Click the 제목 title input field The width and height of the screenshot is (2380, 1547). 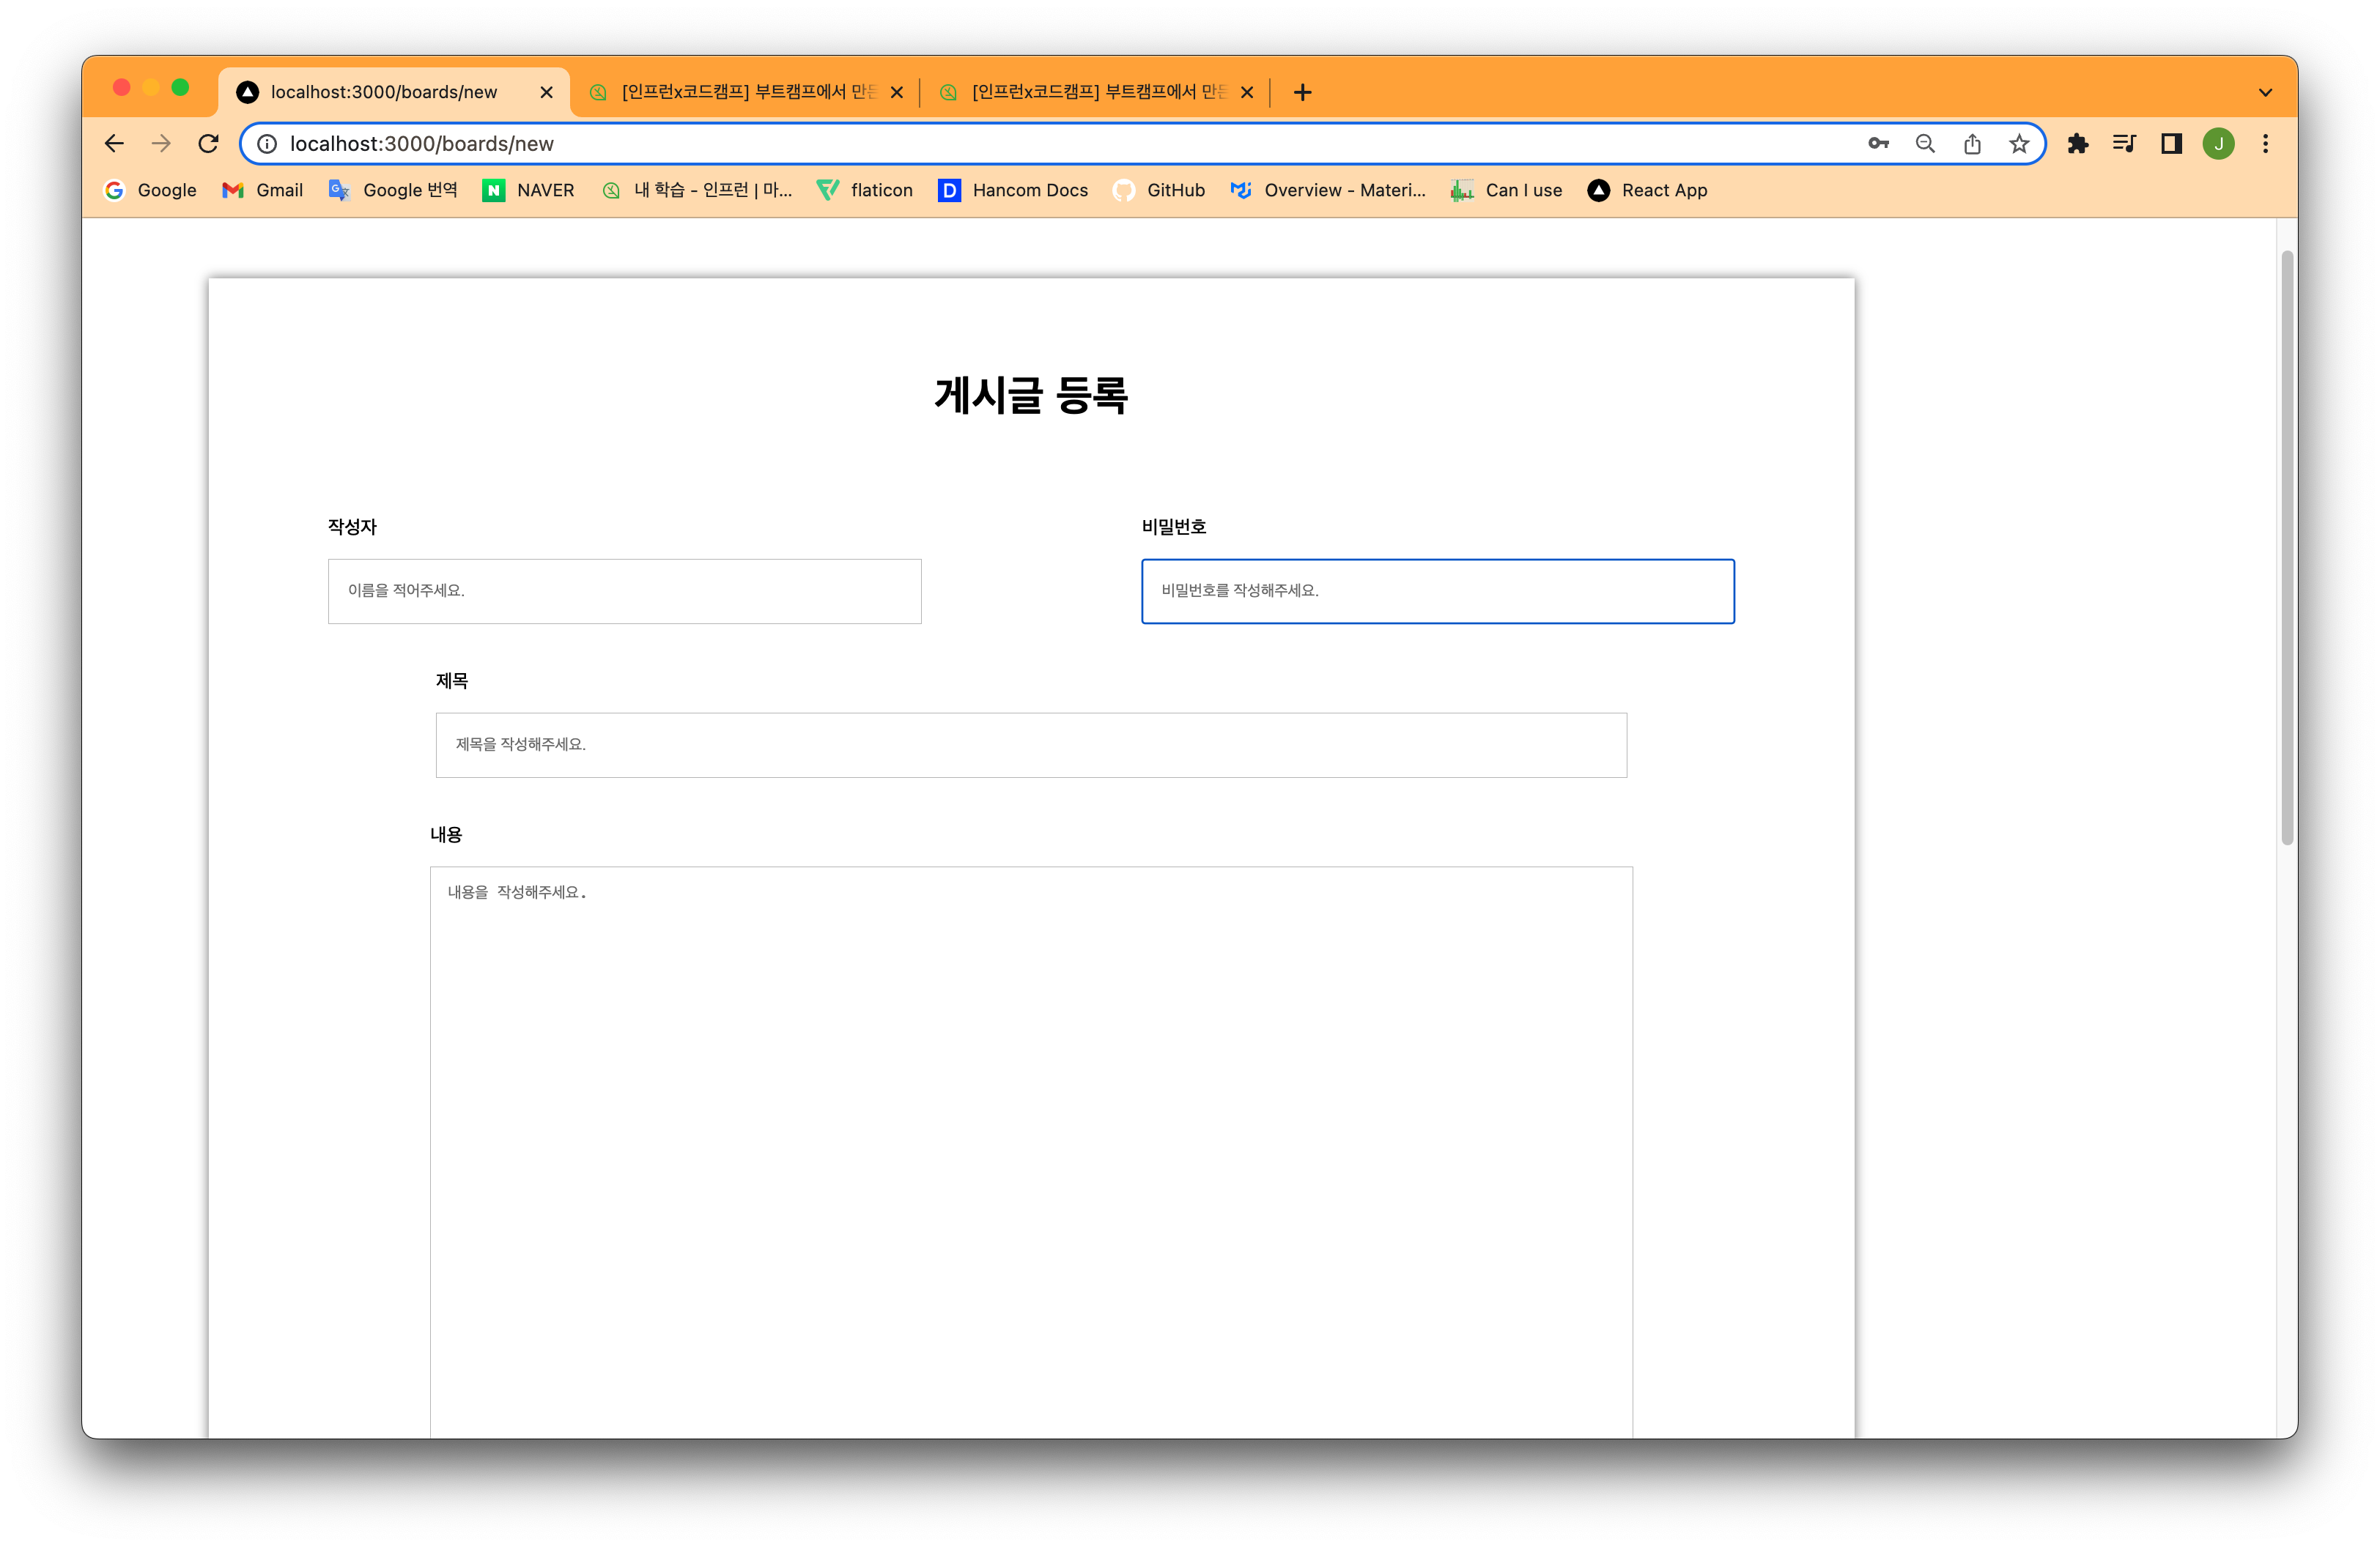click(x=1031, y=746)
